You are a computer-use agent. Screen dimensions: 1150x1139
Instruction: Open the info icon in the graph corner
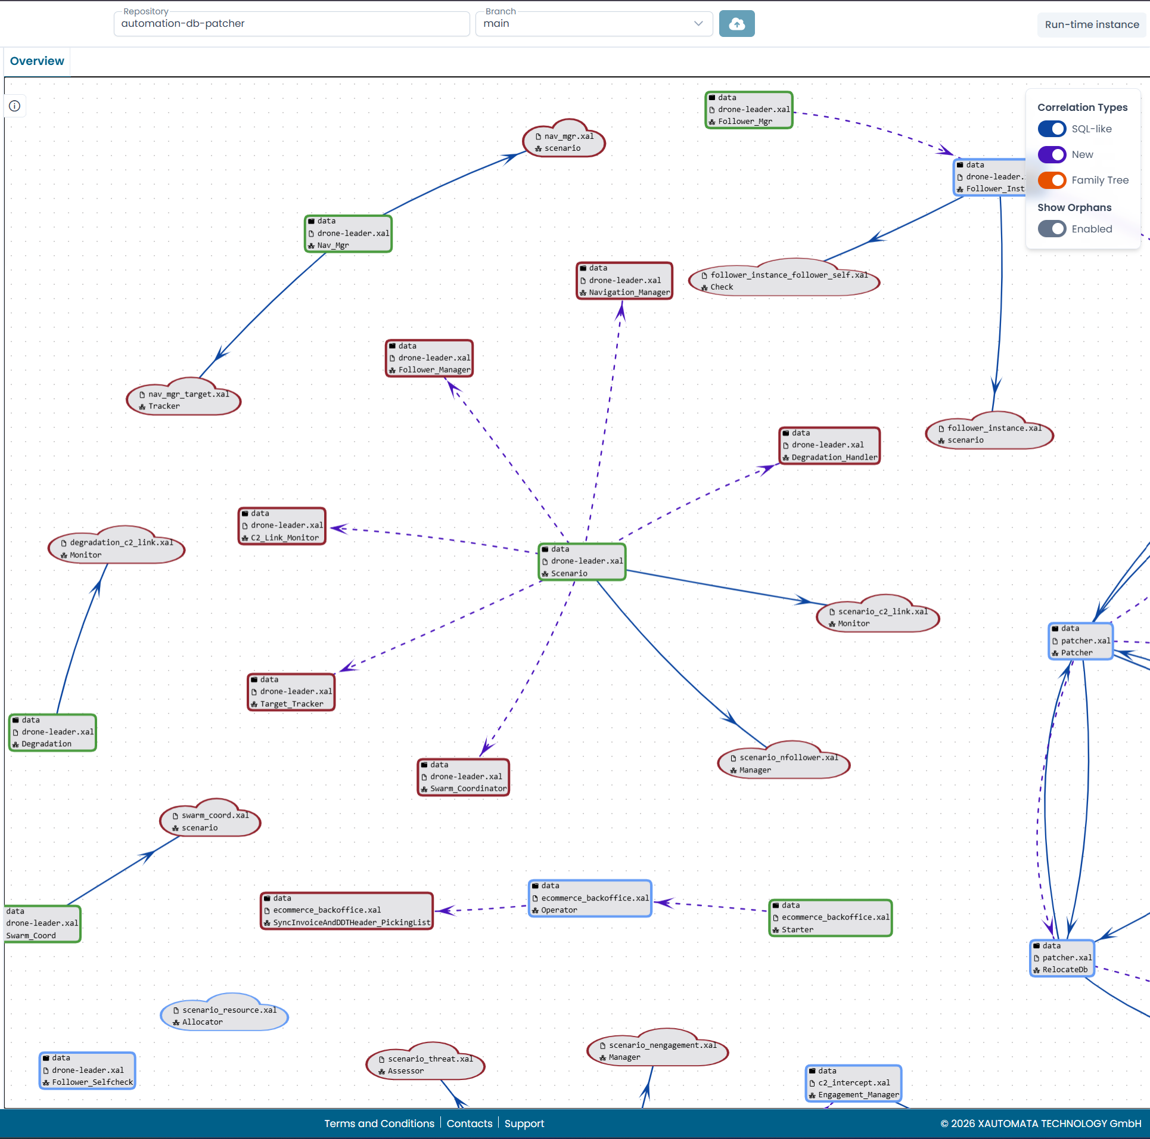[x=15, y=105]
